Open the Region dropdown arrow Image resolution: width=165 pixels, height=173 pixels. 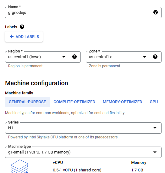coord(64,57)
